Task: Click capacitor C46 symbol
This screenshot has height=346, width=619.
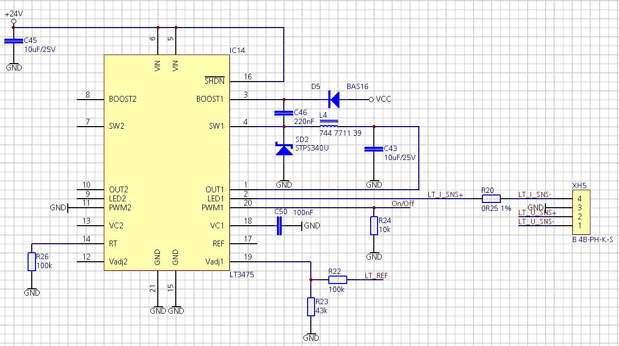Action: tap(284, 113)
